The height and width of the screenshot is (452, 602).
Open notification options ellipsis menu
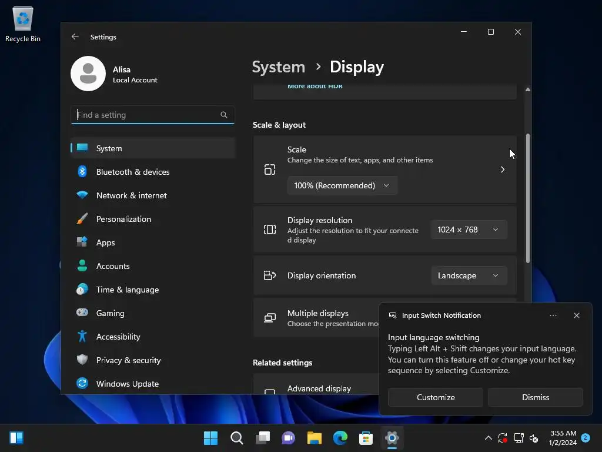point(553,315)
